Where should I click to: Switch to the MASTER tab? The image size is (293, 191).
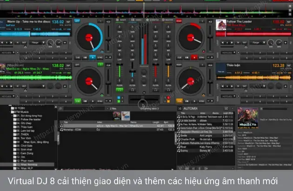click(x=167, y=20)
